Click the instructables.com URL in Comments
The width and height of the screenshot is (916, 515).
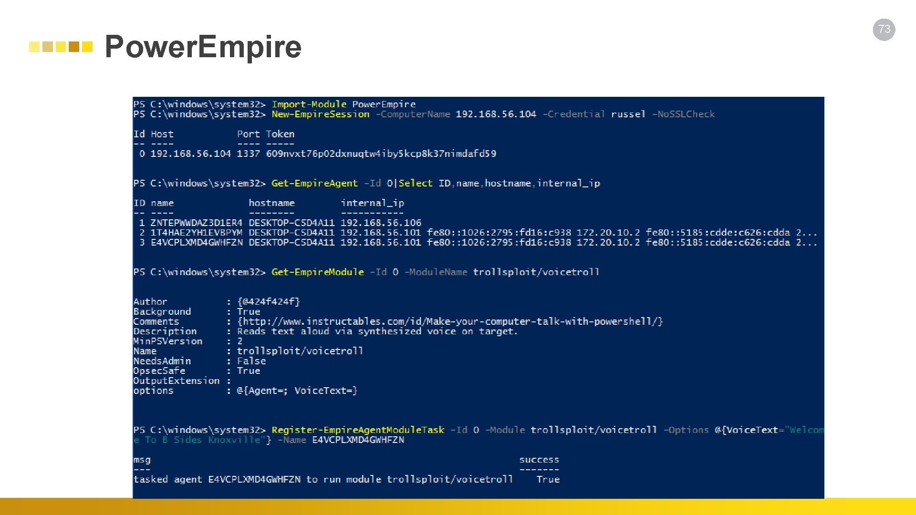tap(449, 321)
